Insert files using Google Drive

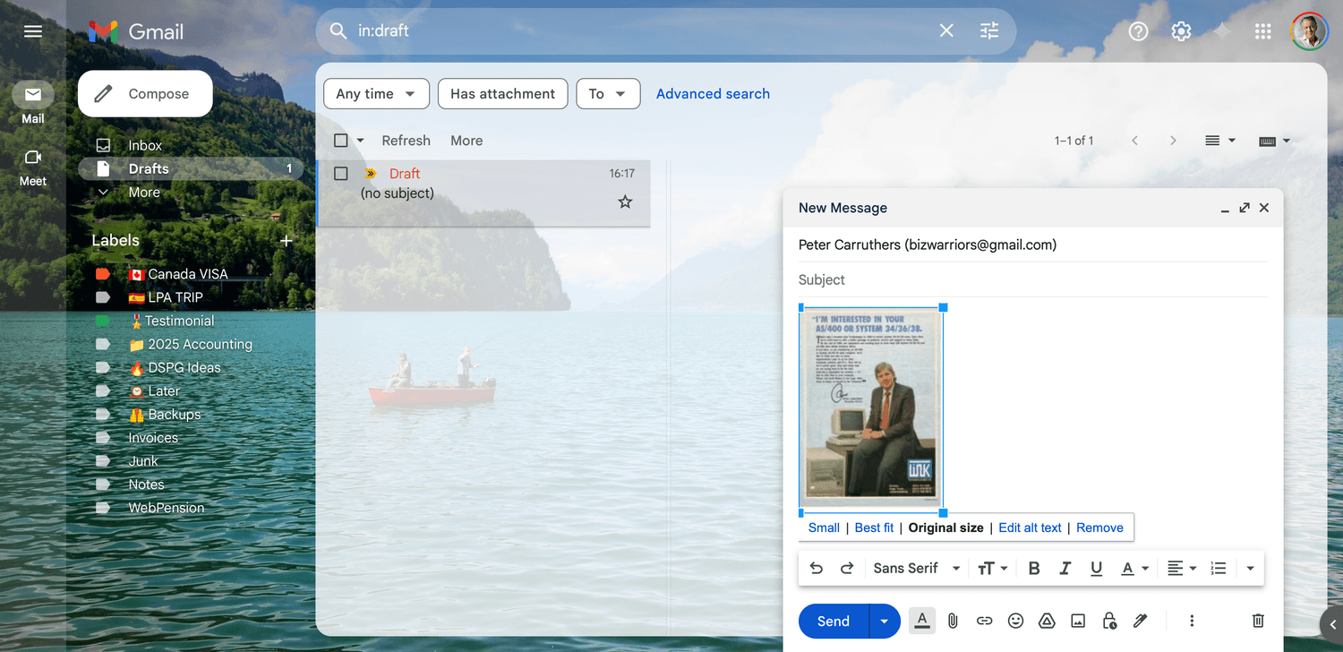tap(1046, 621)
